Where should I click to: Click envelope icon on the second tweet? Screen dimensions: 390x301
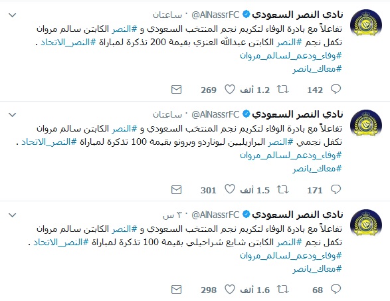click(176, 190)
